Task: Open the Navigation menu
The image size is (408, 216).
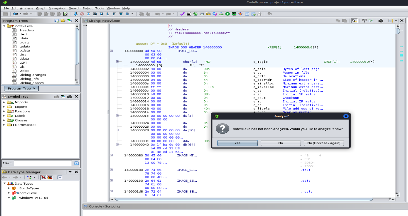Action: pyautogui.click(x=58, y=8)
